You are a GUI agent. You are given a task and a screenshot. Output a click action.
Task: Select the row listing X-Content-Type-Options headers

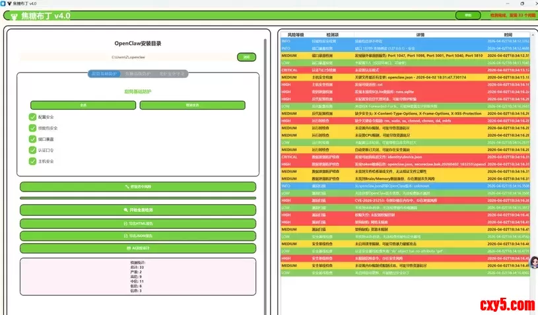[405, 113]
